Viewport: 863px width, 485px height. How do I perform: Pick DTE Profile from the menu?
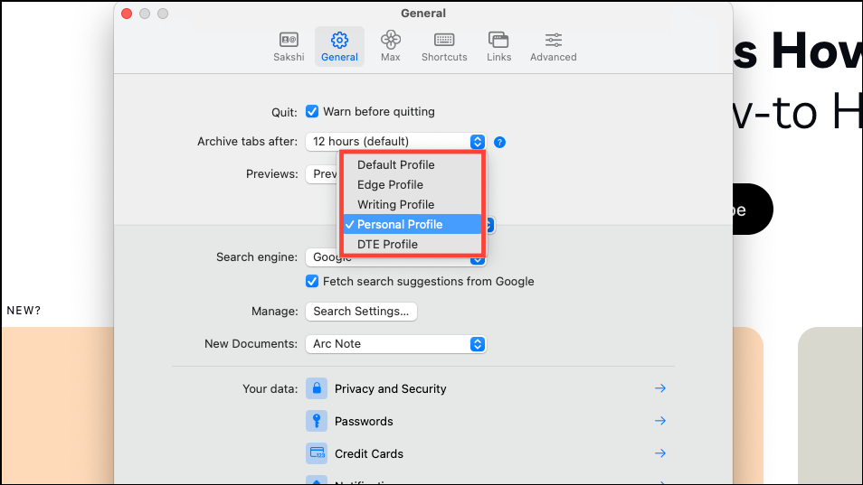(x=413, y=244)
